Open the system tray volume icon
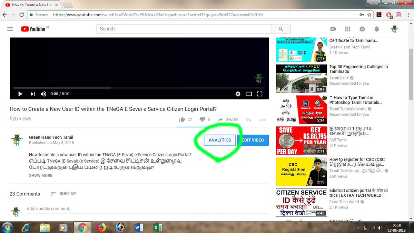The image size is (414, 233). click(380, 228)
